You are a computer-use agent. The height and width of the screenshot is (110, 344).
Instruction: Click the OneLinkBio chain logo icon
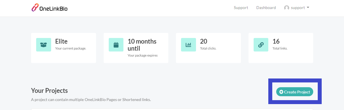[x=35, y=8]
